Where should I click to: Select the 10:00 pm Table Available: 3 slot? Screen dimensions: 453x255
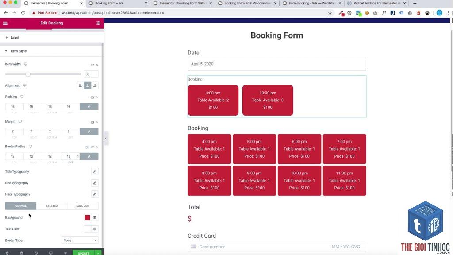(268, 100)
